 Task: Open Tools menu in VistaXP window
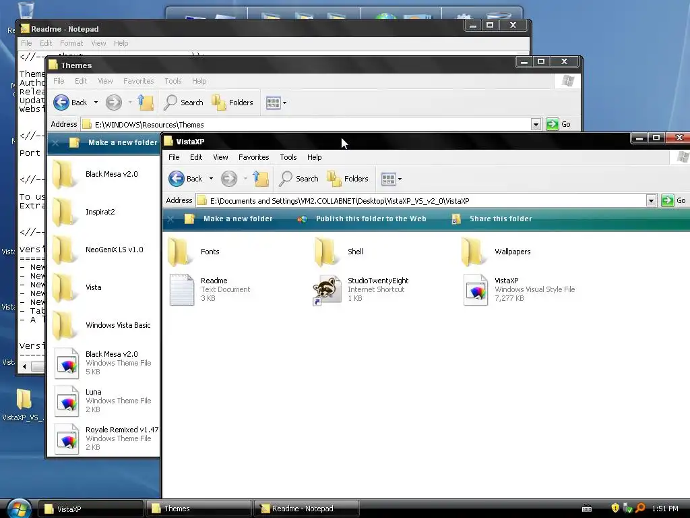tap(288, 157)
